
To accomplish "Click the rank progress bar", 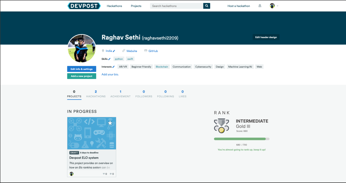I will click(242, 139).
